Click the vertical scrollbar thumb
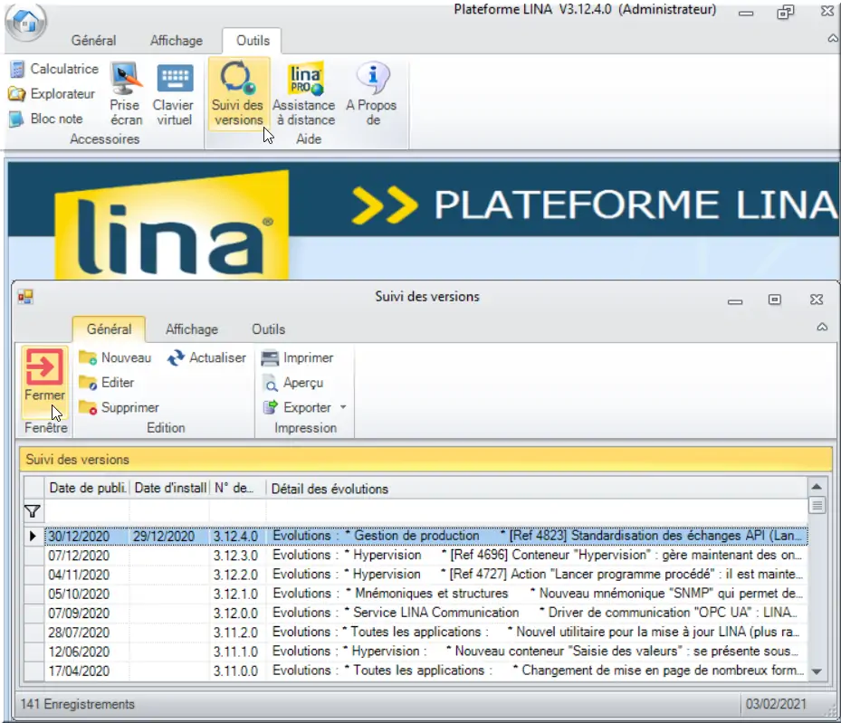Viewport: 841px width, 723px height. coord(817,505)
